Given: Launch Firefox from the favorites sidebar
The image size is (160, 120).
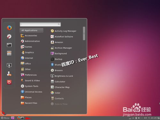Looking at the screenshot, I should click(x=9, y=28).
